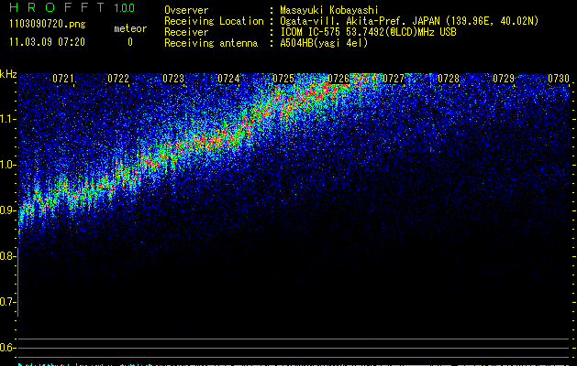Viewport: 577px width, 366px height.
Task: Click the 0723 time marker
Action: (173, 79)
